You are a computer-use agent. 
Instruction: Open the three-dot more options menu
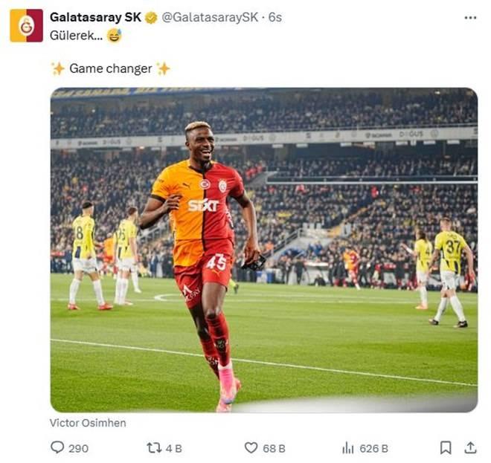[470, 18]
